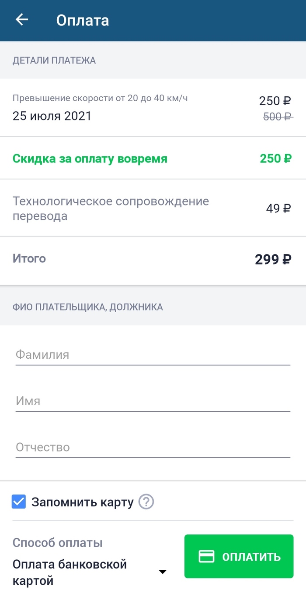The width and height of the screenshot is (306, 597).
Task: Toggle the "Запомнить карту" checkbox
Action: click(x=19, y=502)
